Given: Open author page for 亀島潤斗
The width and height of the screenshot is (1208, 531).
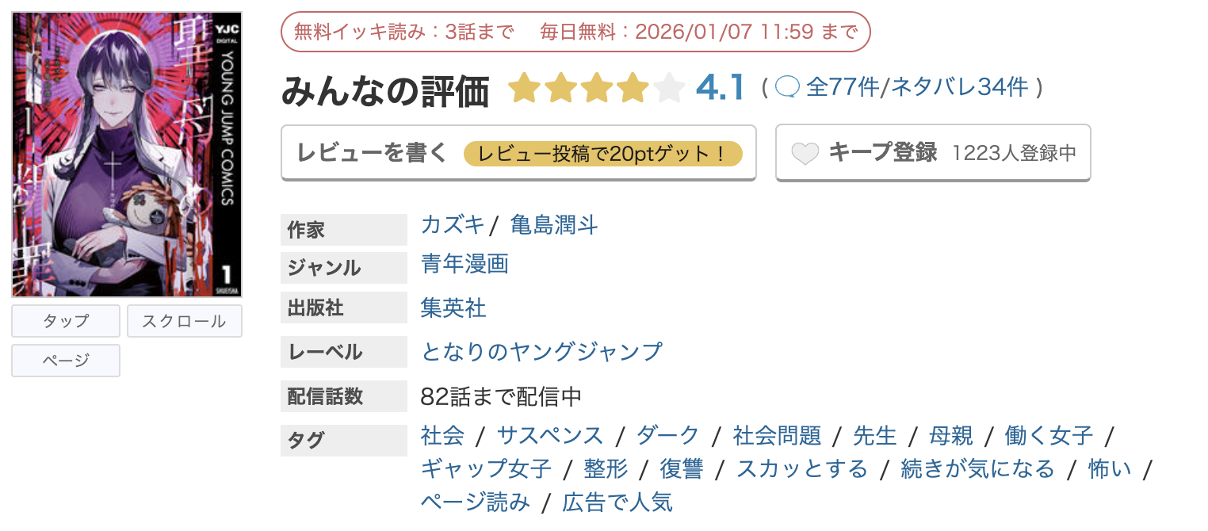Looking at the screenshot, I should pyautogui.click(x=553, y=225).
